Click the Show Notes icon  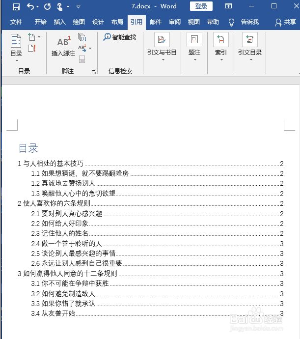[82, 59]
